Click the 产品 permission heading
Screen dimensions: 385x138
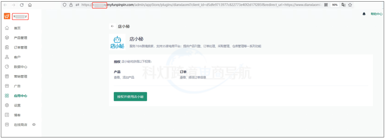coord(117,72)
